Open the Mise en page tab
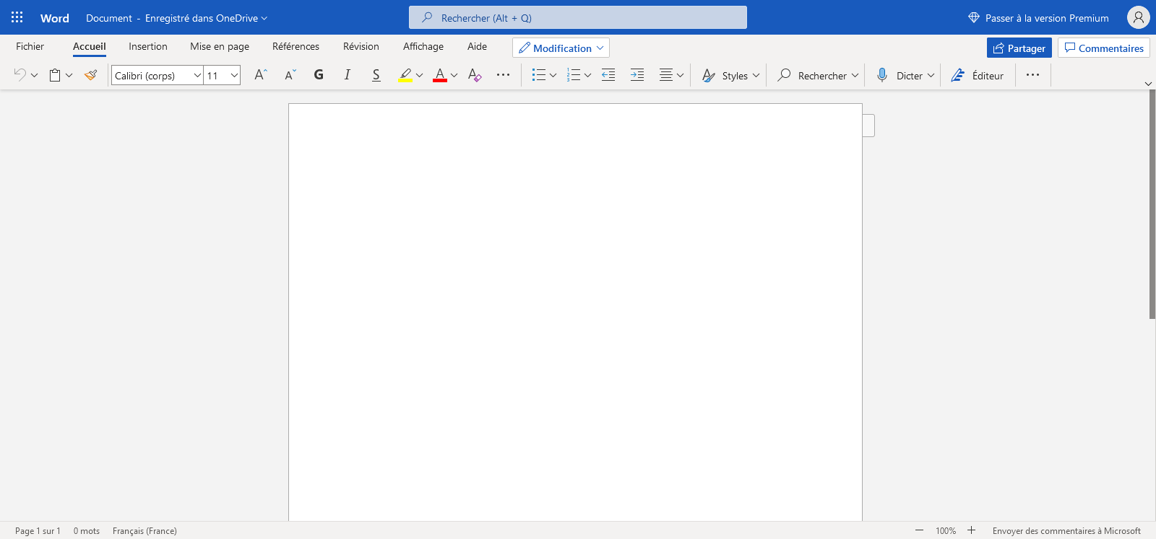The image size is (1156, 539). [220, 46]
